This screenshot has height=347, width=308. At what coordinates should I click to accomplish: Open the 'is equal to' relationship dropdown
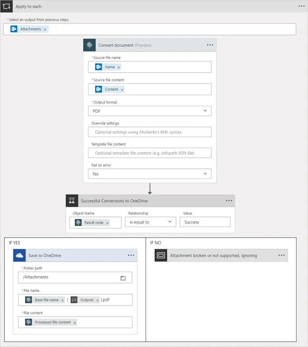click(150, 222)
